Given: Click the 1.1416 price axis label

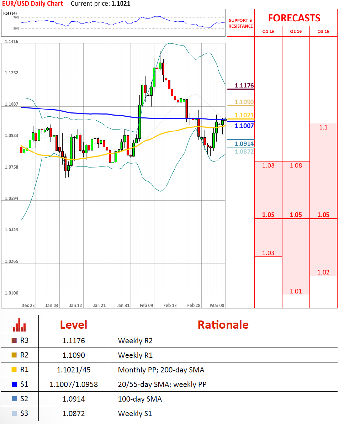Looking at the screenshot, I should tap(12, 41).
